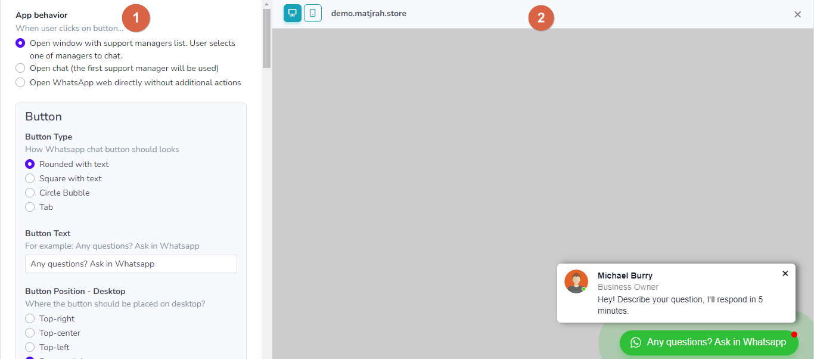The width and height of the screenshot is (814, 359).
Task: Click the 'Button Type' label
Action: click(49, 137)
